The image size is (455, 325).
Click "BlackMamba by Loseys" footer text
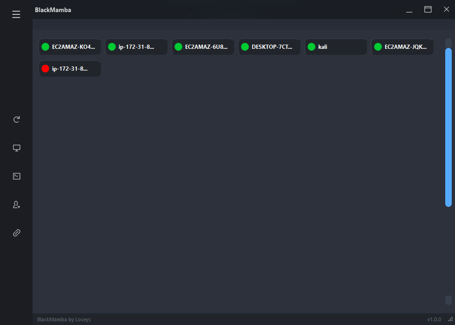[64, 319]
